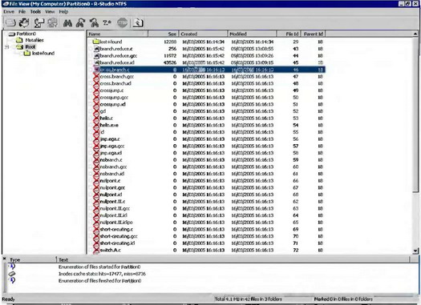Image resolution: width=421 pixels, height=305 pixels.
Task: Collapse the Root tree node
Action: pyautogui.click(x=6, y=47)
